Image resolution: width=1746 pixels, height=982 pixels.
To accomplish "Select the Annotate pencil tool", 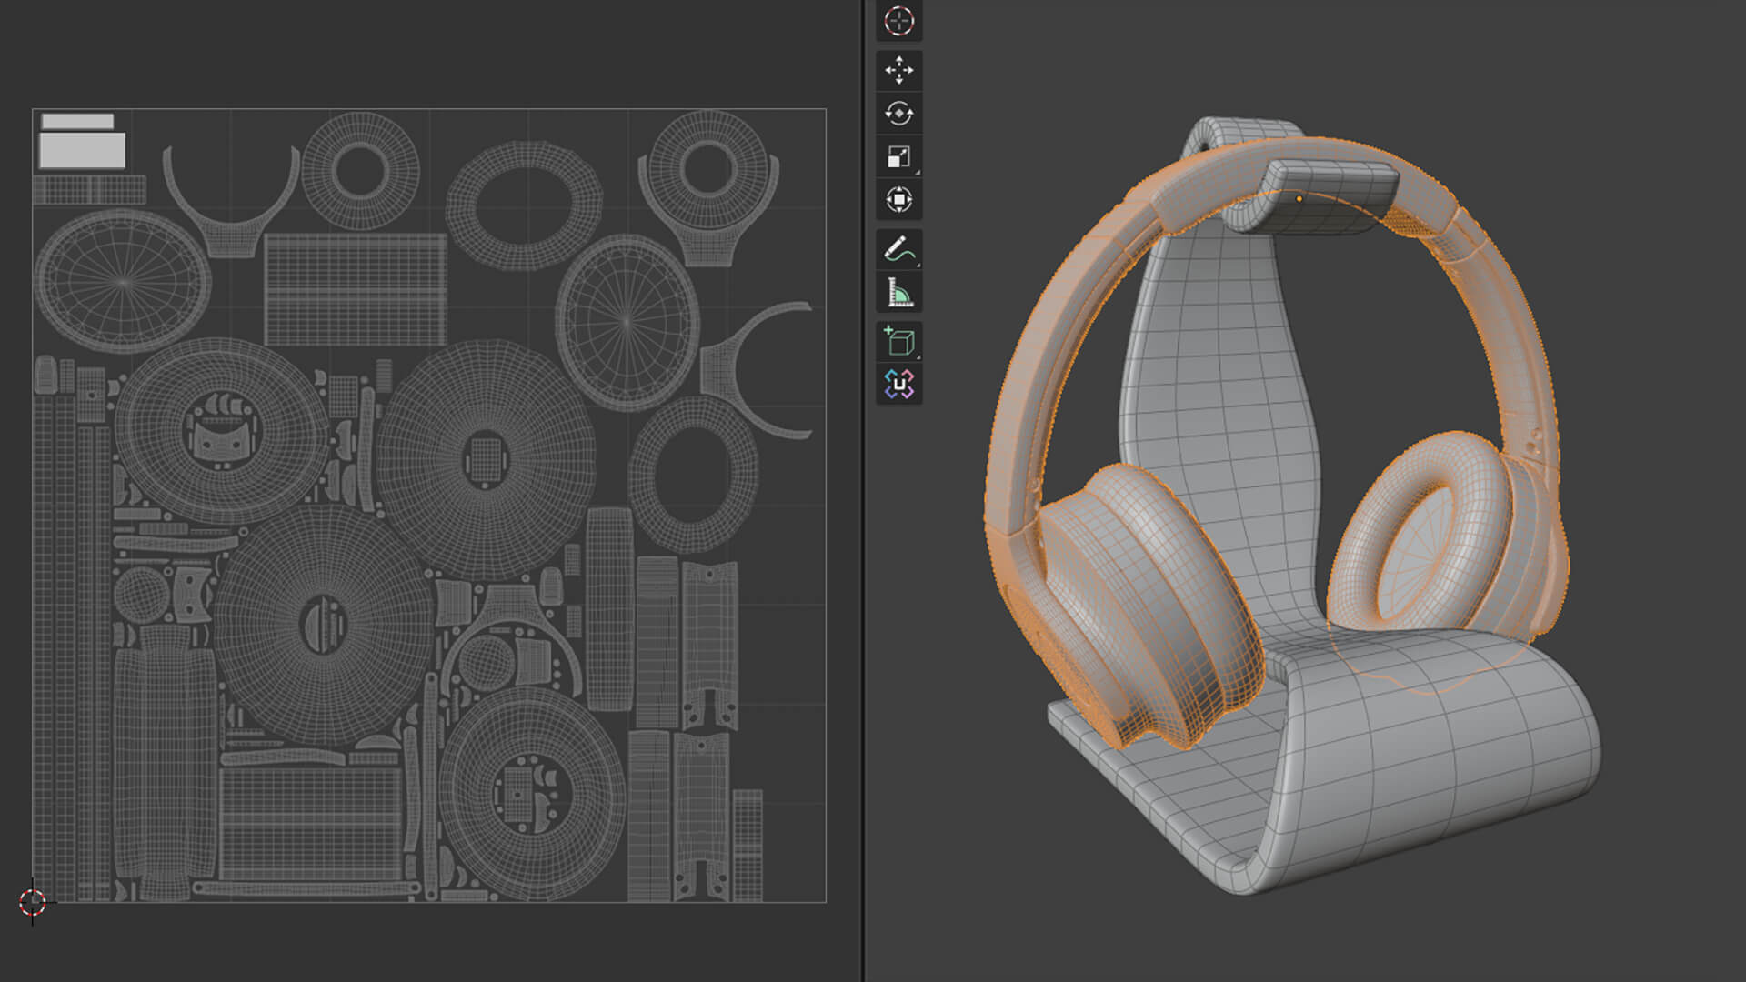I will click(898, 249).
